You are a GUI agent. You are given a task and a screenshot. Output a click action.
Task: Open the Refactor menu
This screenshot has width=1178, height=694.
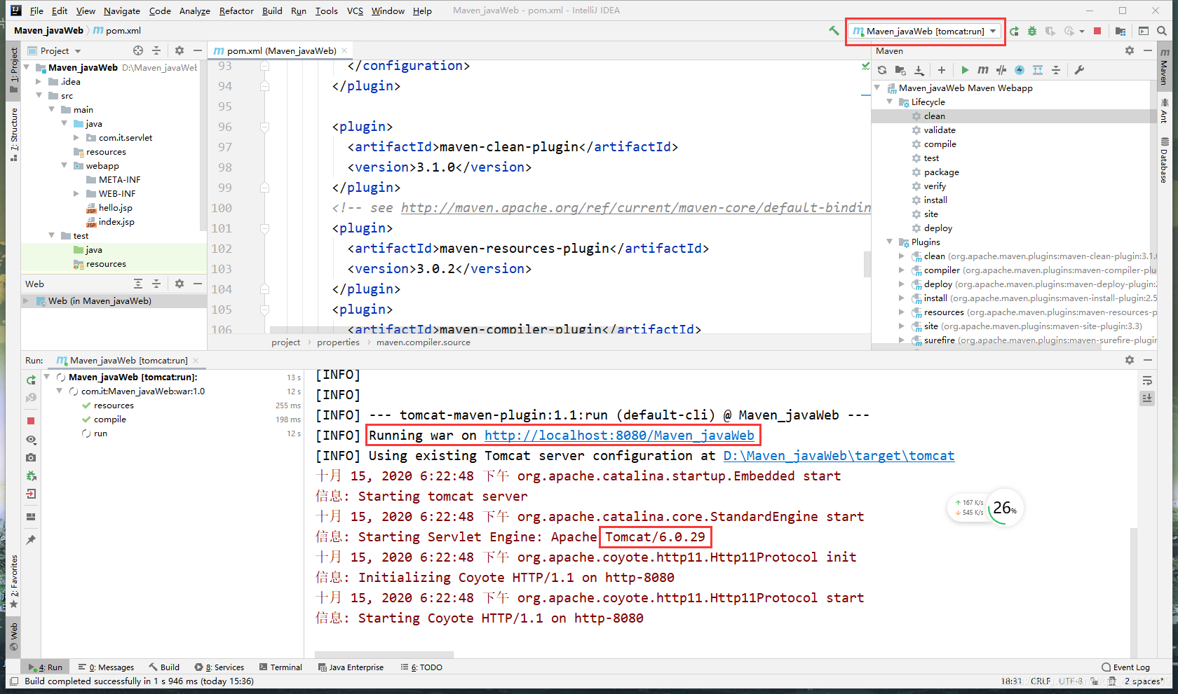point(236,11)
